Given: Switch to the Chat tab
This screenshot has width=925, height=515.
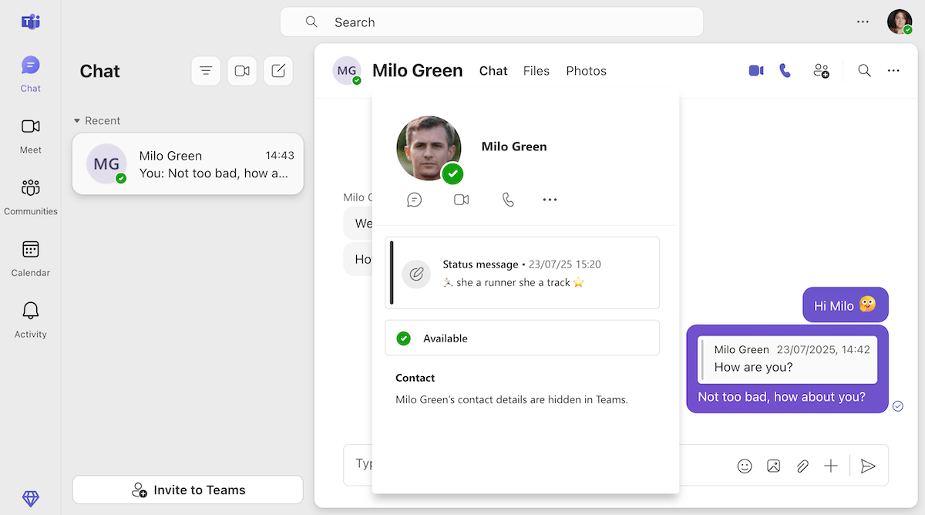Looking at the screenshot, I should [493, 71].
